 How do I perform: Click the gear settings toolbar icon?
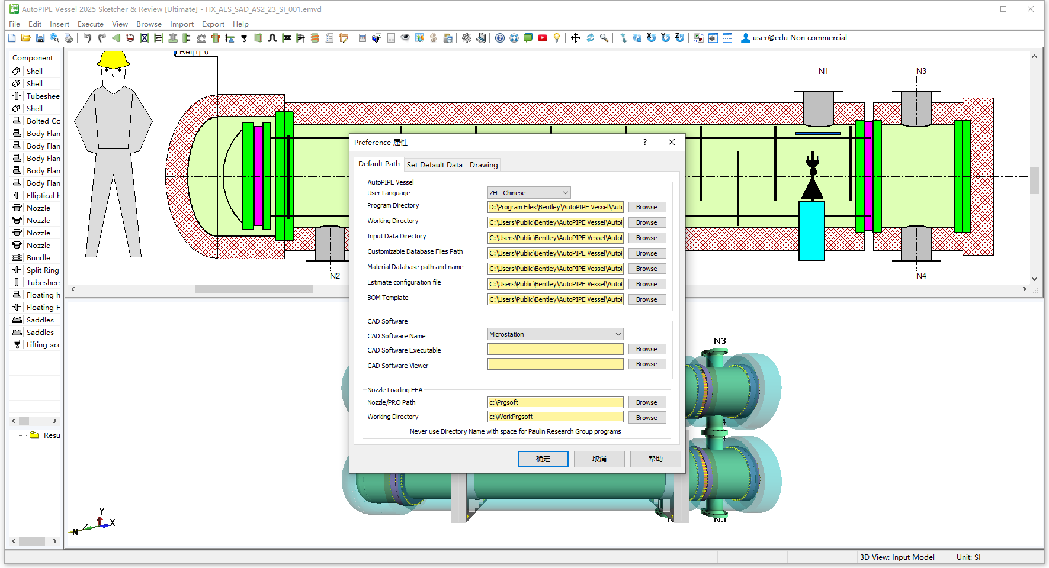pos(467,38)
